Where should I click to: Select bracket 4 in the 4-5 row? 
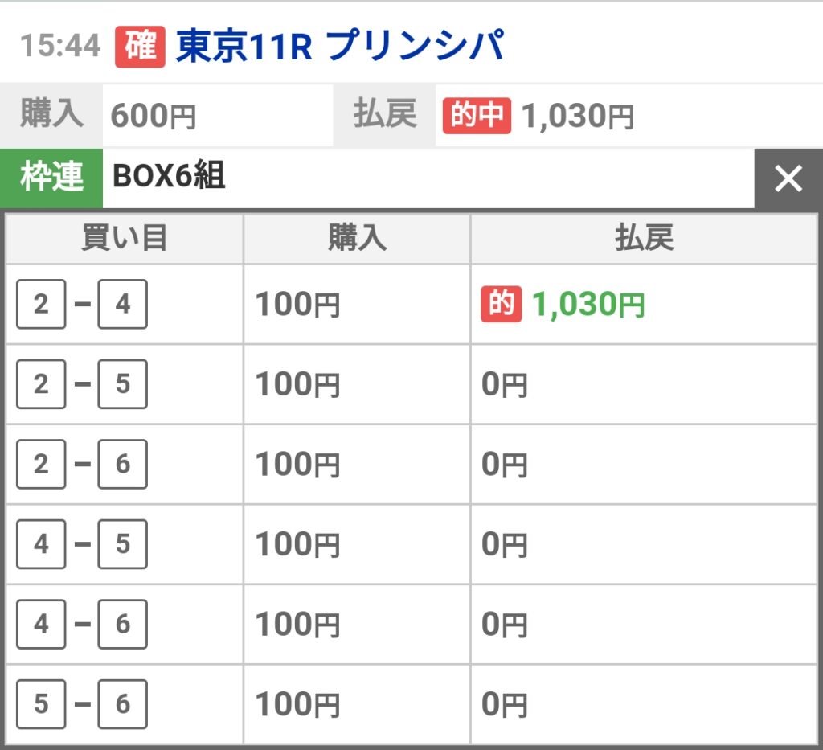click(x=41, y=544)
